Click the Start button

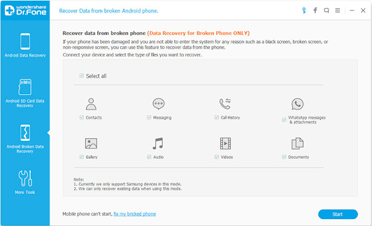[x=338, y=214]
